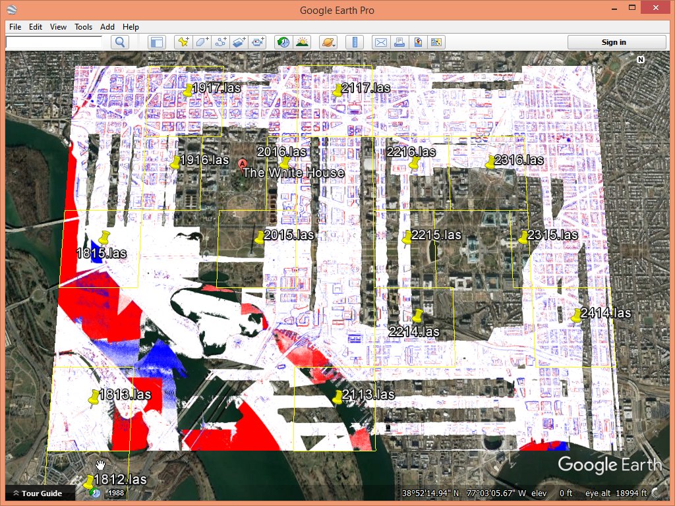Click the Record a Tour icon

[x=258, y=42]
